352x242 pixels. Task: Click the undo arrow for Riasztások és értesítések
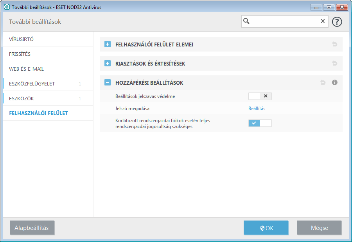[x=334, y=63]
